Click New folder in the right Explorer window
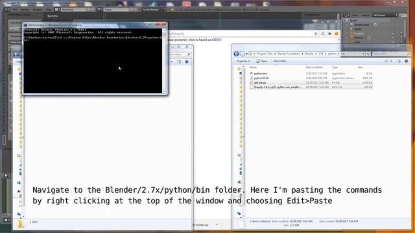This screenshot has height=233, width=415. (x=279, y=61)
